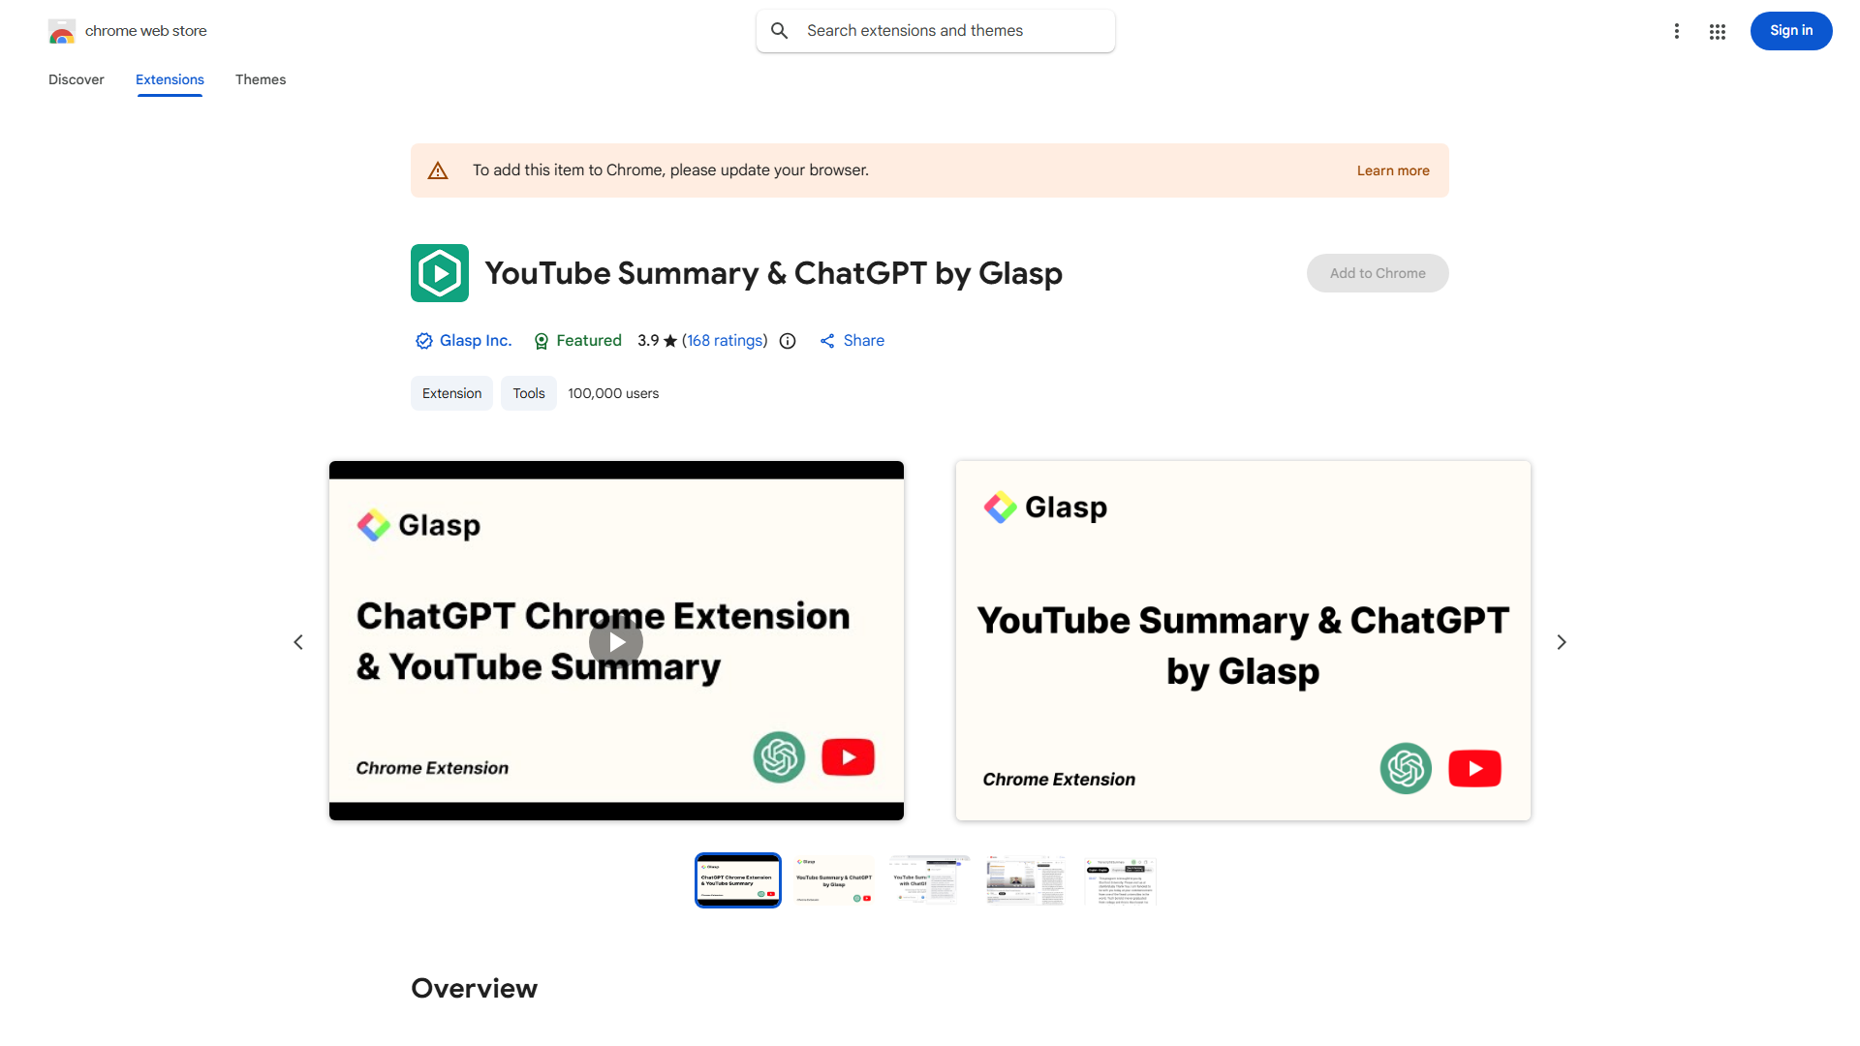Click the search magnifier icon
1860x1046 pixels.
pyautogui.click(x=779, y=30)
